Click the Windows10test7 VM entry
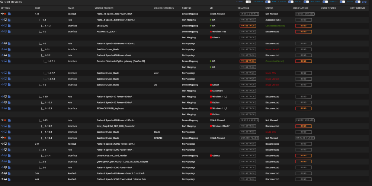This screenshot has height=186, width=372. pyautogui.click(x=220, y=126)
